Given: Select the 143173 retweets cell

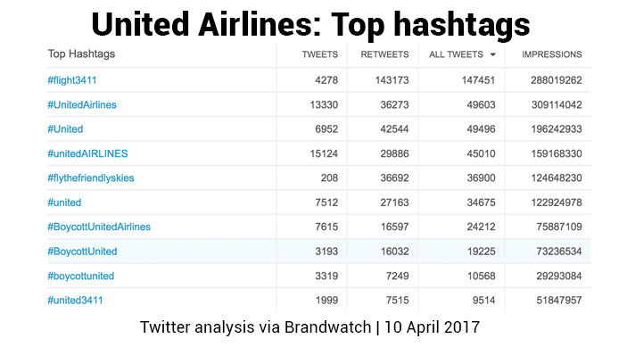Looking at the screenshot, I should pyautogui.click(x=392, y=80).
